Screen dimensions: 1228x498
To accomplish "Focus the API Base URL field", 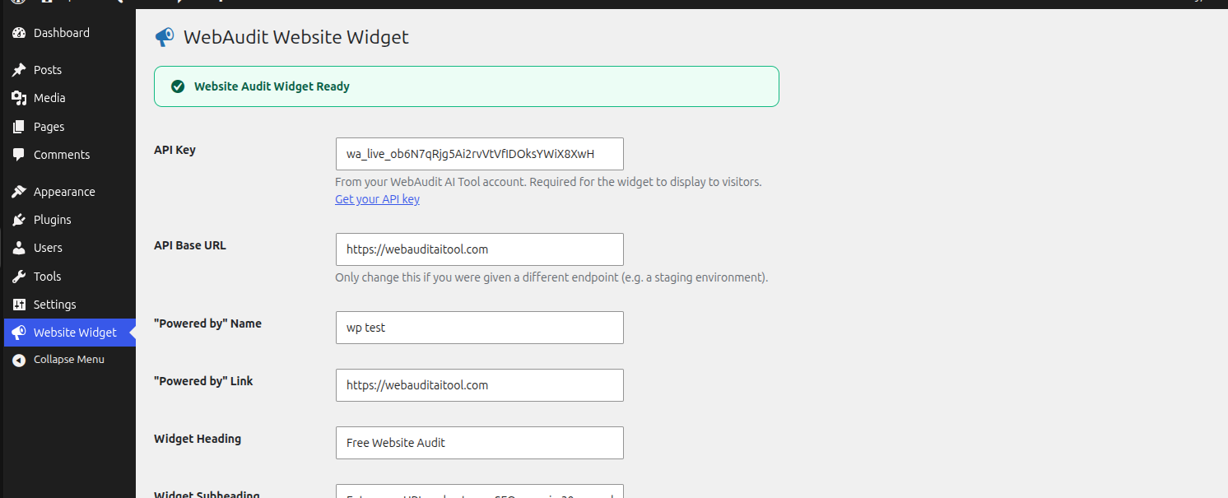I will pos(480,249).
